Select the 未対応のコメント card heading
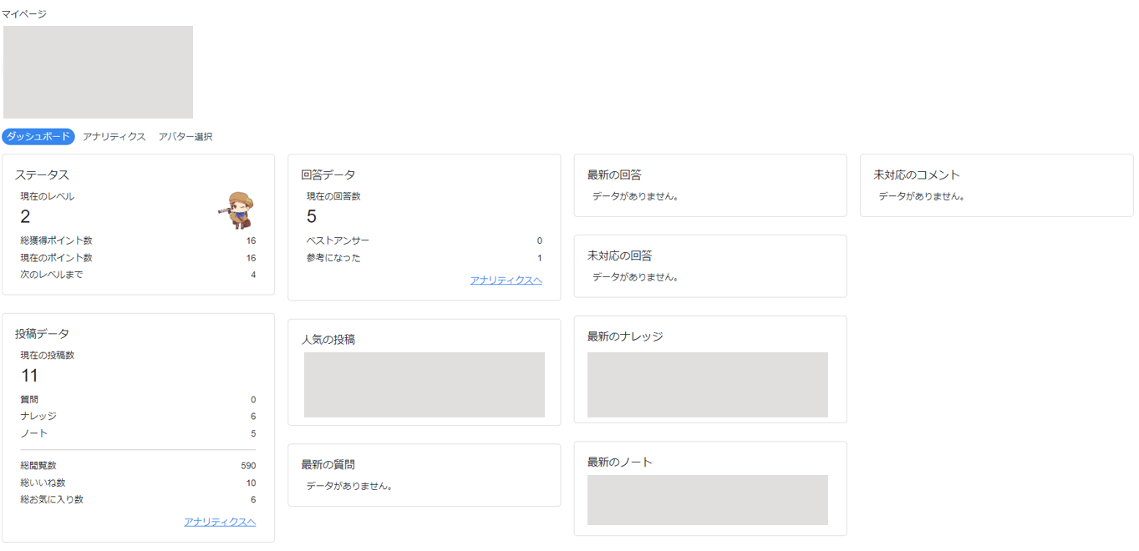 click(x=917, y=175)
